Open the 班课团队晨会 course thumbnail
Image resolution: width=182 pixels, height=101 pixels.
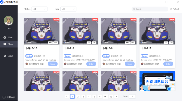click(x=157, y=81)
